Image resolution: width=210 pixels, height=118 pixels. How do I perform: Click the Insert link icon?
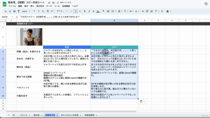point(143,11)
